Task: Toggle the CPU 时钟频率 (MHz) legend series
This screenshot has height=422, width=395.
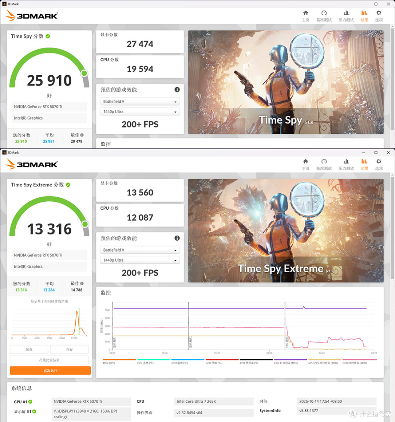Action: point(290,361)
